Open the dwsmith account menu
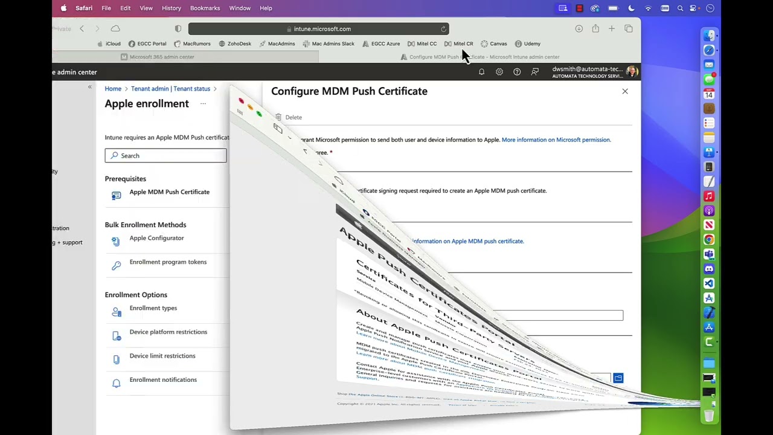The image size is (773, 435). coord(595,72)
